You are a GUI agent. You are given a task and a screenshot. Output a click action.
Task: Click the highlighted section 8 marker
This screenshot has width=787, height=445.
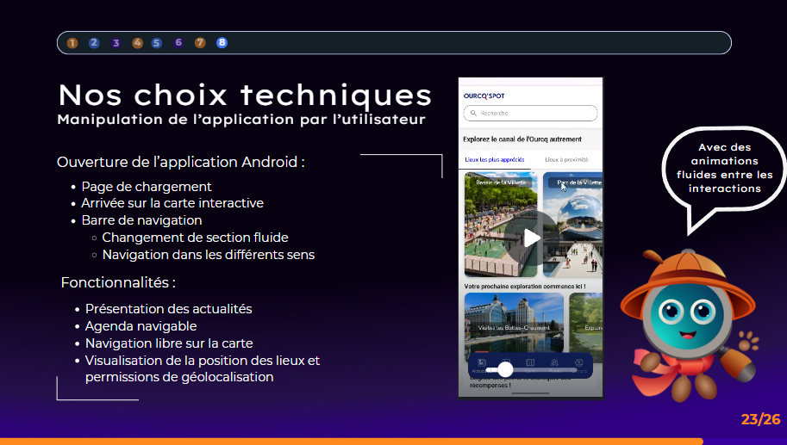[222, 43]
